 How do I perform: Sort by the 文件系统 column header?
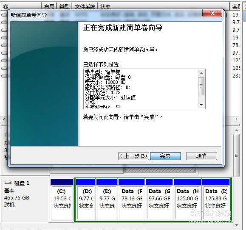pyautogui.click(x=85, y=7)
